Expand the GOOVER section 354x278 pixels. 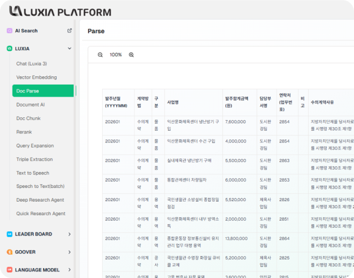(70, 252)
